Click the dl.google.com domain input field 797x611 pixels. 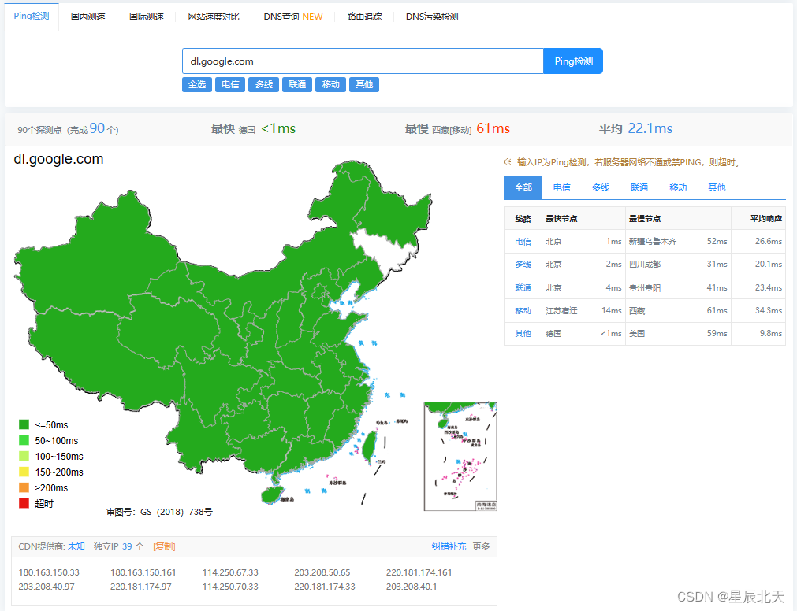click(x=363, y=61)
